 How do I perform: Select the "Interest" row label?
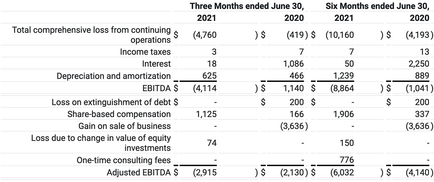point(156,64)
